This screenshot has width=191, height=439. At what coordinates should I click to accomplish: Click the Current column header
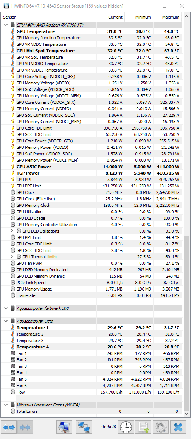click(110, 17)
